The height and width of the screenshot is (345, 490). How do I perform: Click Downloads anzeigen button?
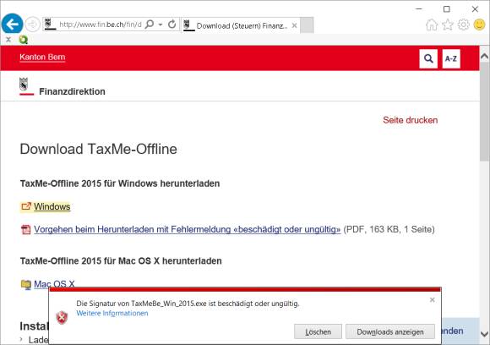[x=390, y=331]
